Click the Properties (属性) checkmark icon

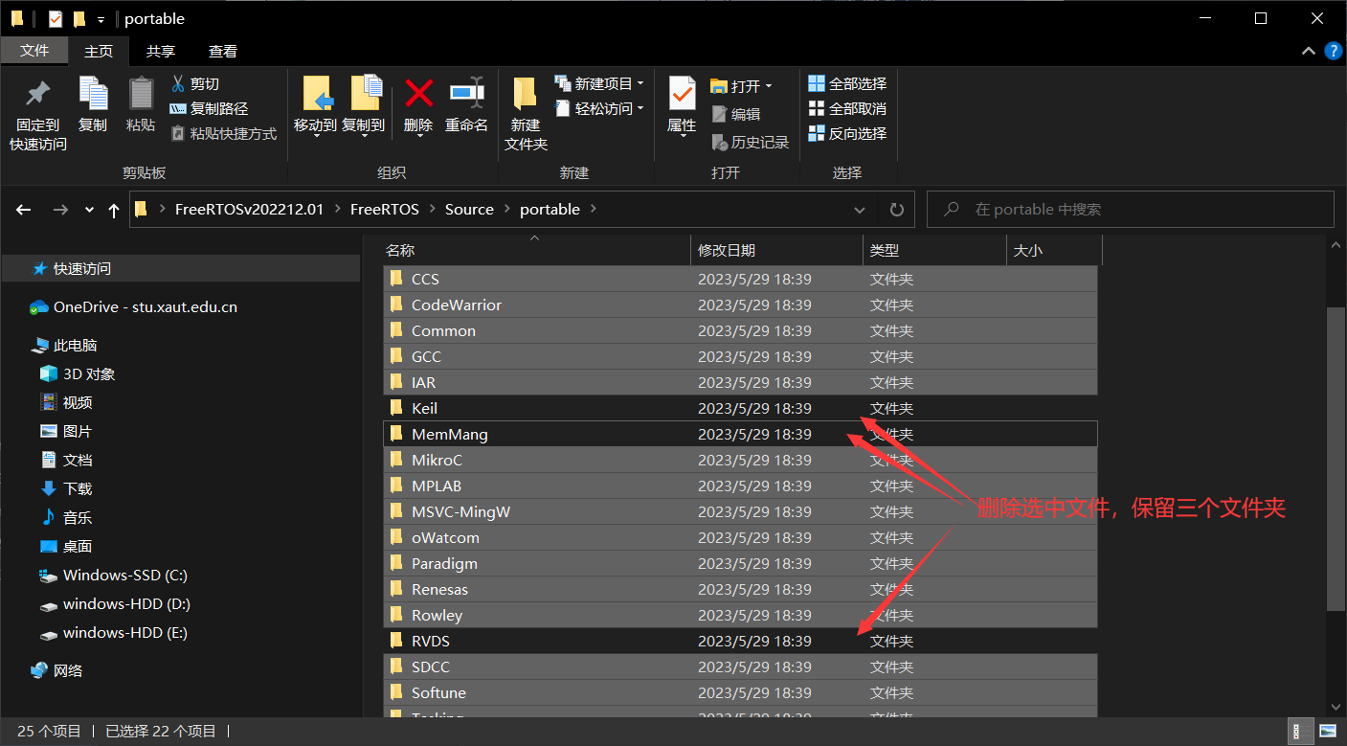click(x=682, y=94)
